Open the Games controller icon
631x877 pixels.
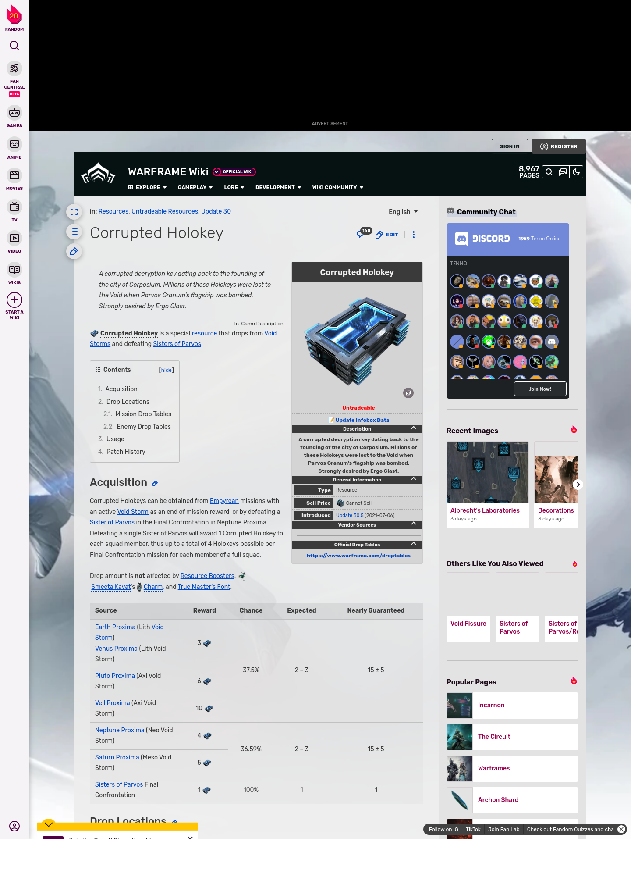(14, 113)
